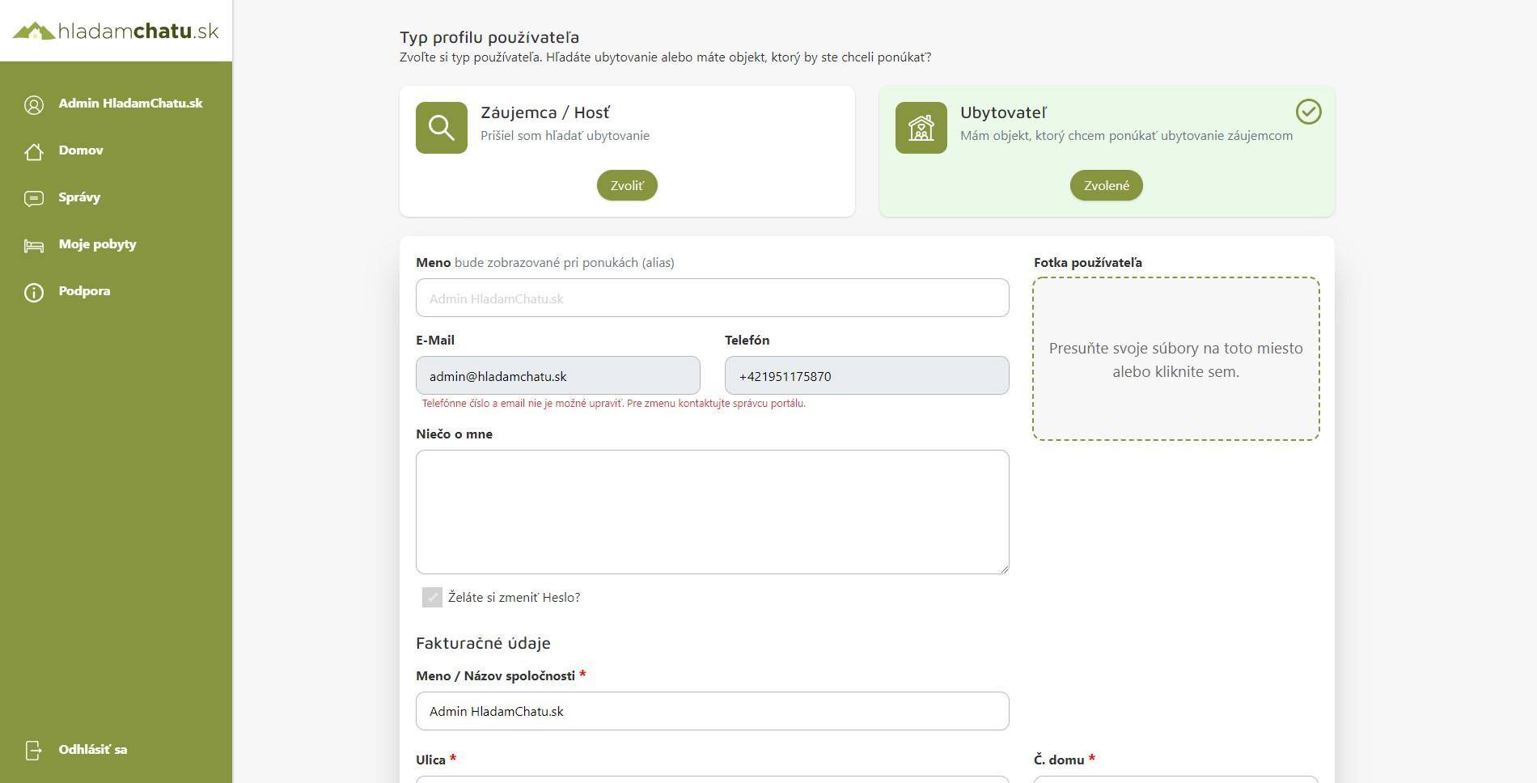Click inside the Niečo o mne textarea
The width and height of the screenshot is (1537, 783).
click(x=713, y=512)
